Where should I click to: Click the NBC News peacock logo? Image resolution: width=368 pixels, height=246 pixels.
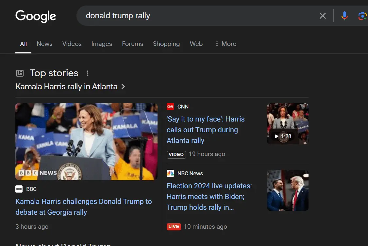pos(170,173)
